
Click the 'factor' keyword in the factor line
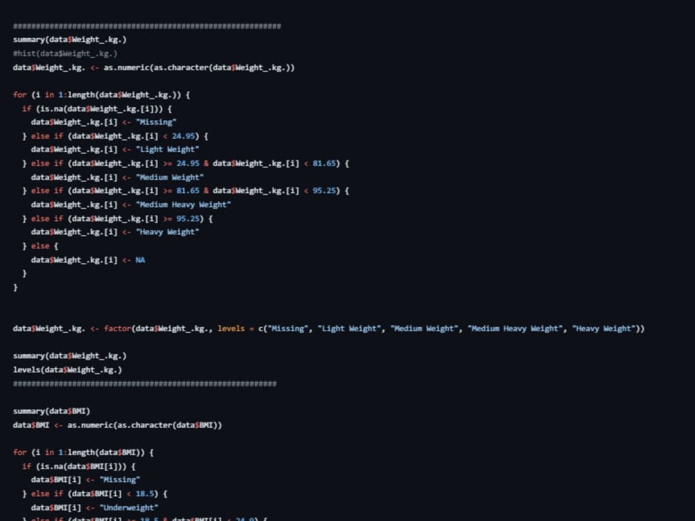pos(117,329)
